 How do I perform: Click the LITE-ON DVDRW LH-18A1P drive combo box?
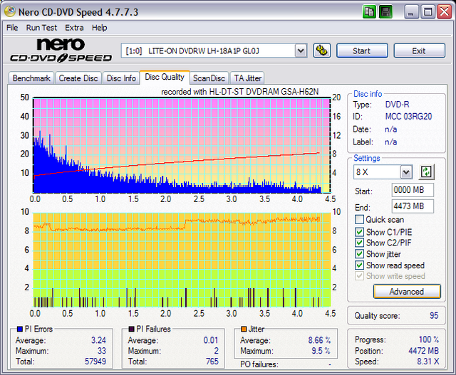pos(214,51)
